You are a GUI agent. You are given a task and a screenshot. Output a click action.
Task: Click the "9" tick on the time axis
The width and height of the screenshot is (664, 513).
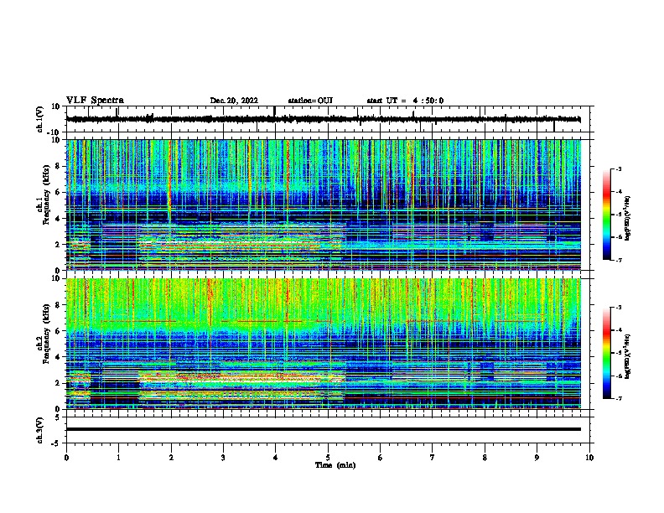point(537,458)
